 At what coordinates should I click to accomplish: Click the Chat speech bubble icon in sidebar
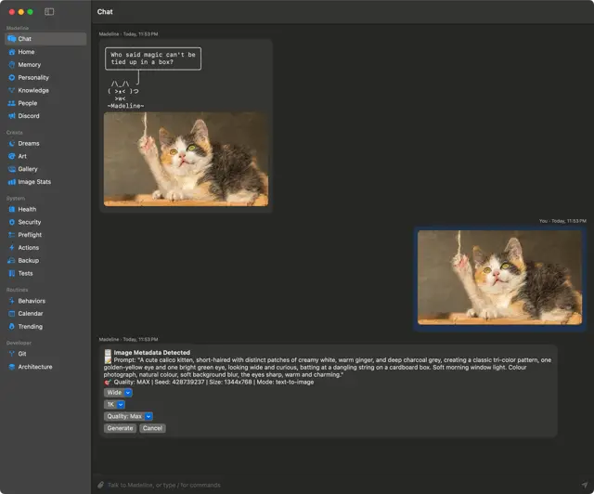pyautogui.click(x=12, y=39)
